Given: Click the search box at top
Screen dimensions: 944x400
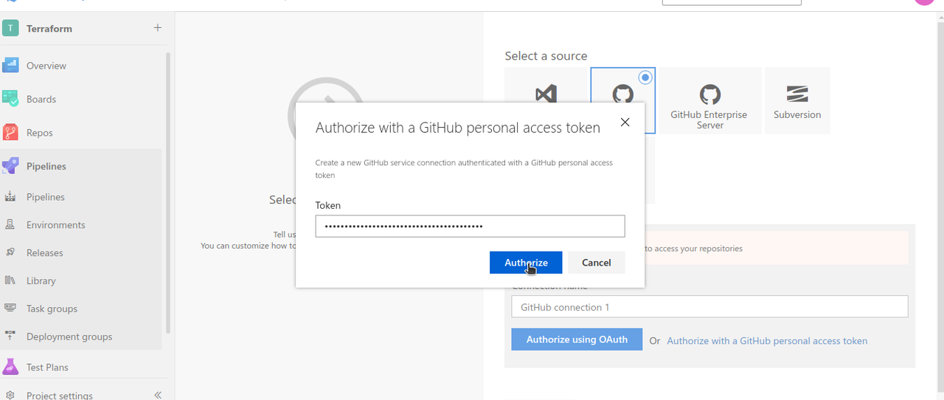Looking at the screenshot, I should 732,2.
